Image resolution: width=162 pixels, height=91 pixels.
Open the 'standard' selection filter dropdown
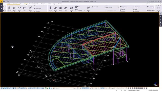click(x=64, y=88)
